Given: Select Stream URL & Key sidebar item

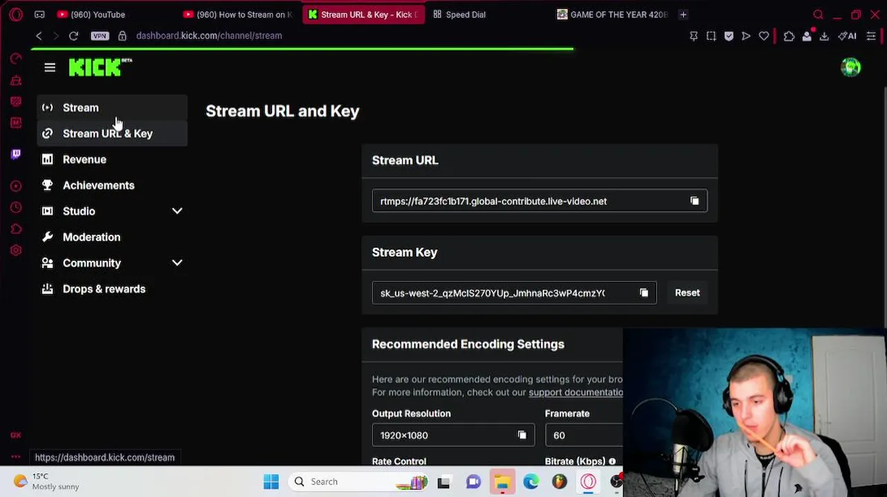Looking at the screenshot, I should [x=112, y=133].
